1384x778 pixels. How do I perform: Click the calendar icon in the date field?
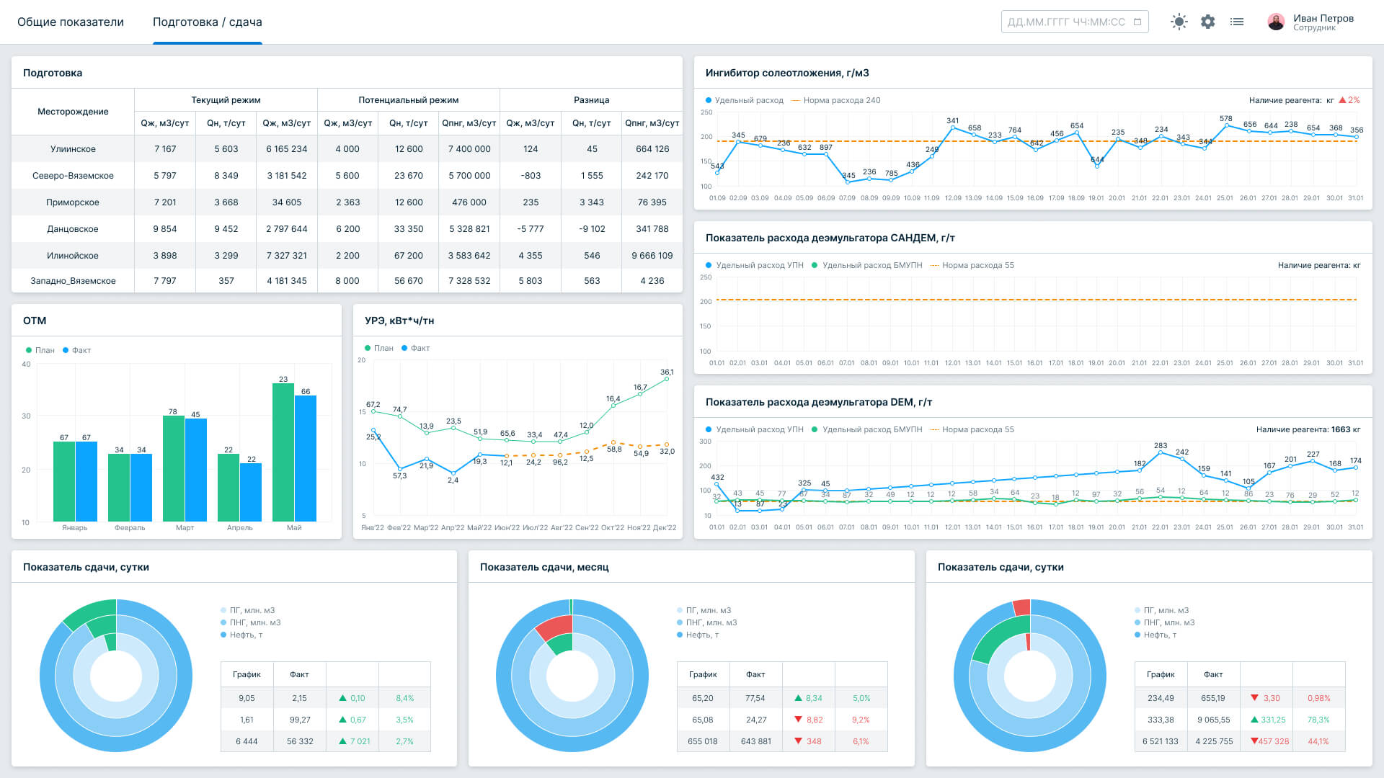point(1137,22)
